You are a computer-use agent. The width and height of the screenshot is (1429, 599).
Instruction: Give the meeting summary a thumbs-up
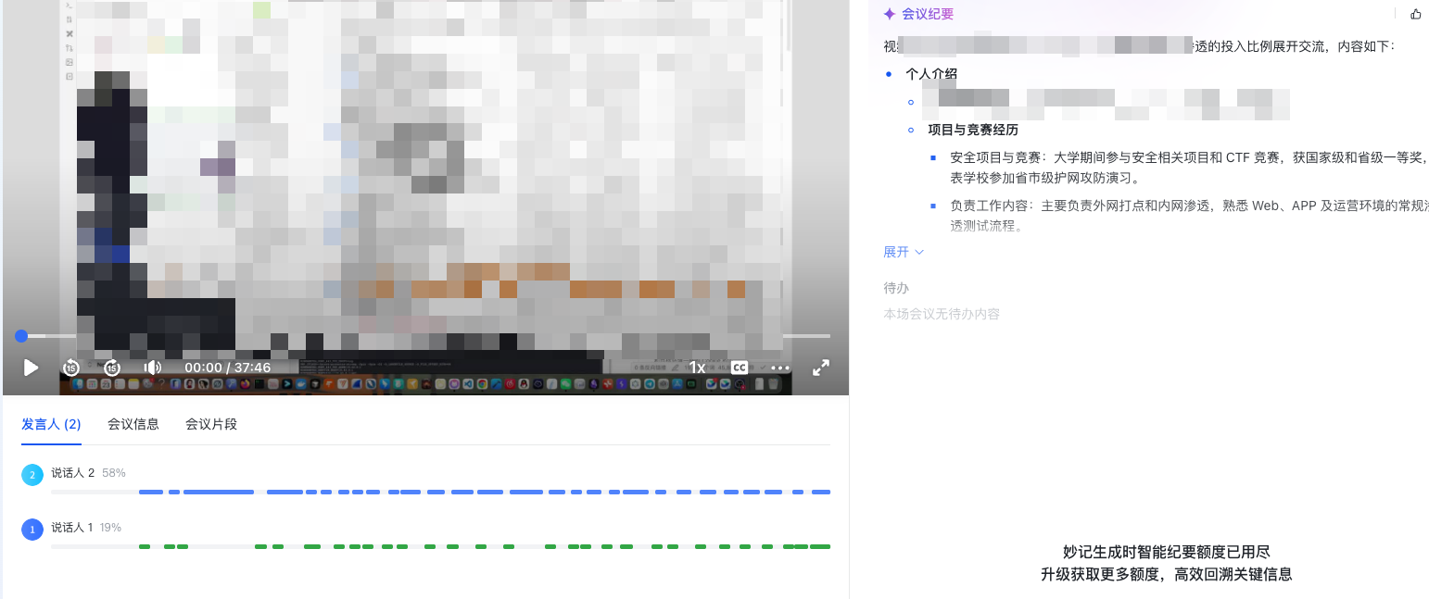pyautogui.click(x=1415, y=13)
